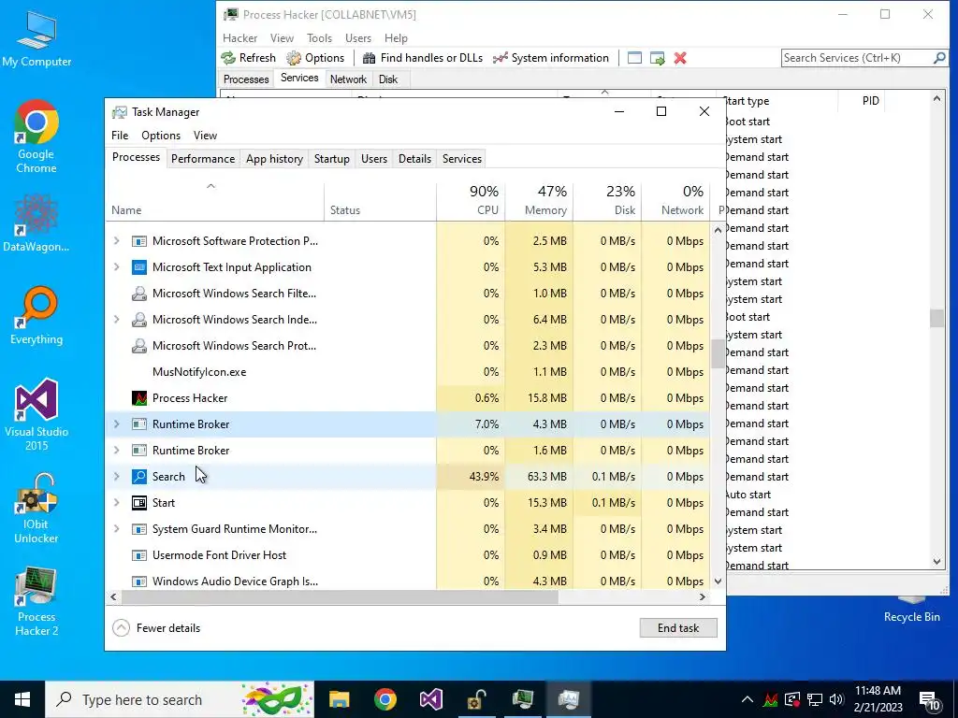Click Task Manager taskbar button

click(x=568, y=699)
